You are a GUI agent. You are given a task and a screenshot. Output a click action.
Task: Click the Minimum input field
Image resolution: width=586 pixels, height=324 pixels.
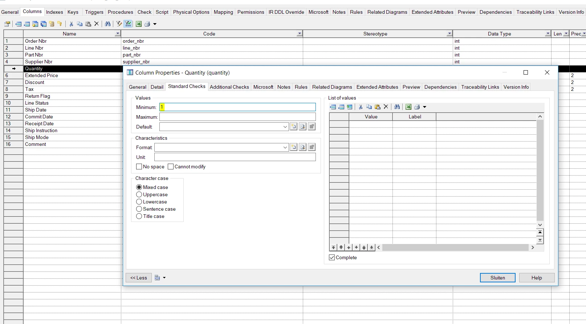(237, 107)
